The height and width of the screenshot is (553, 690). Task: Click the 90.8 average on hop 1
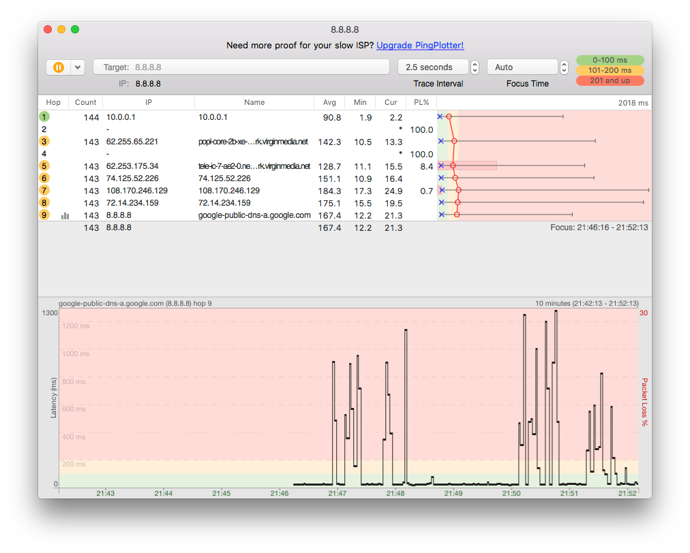(x=332, y=117)
